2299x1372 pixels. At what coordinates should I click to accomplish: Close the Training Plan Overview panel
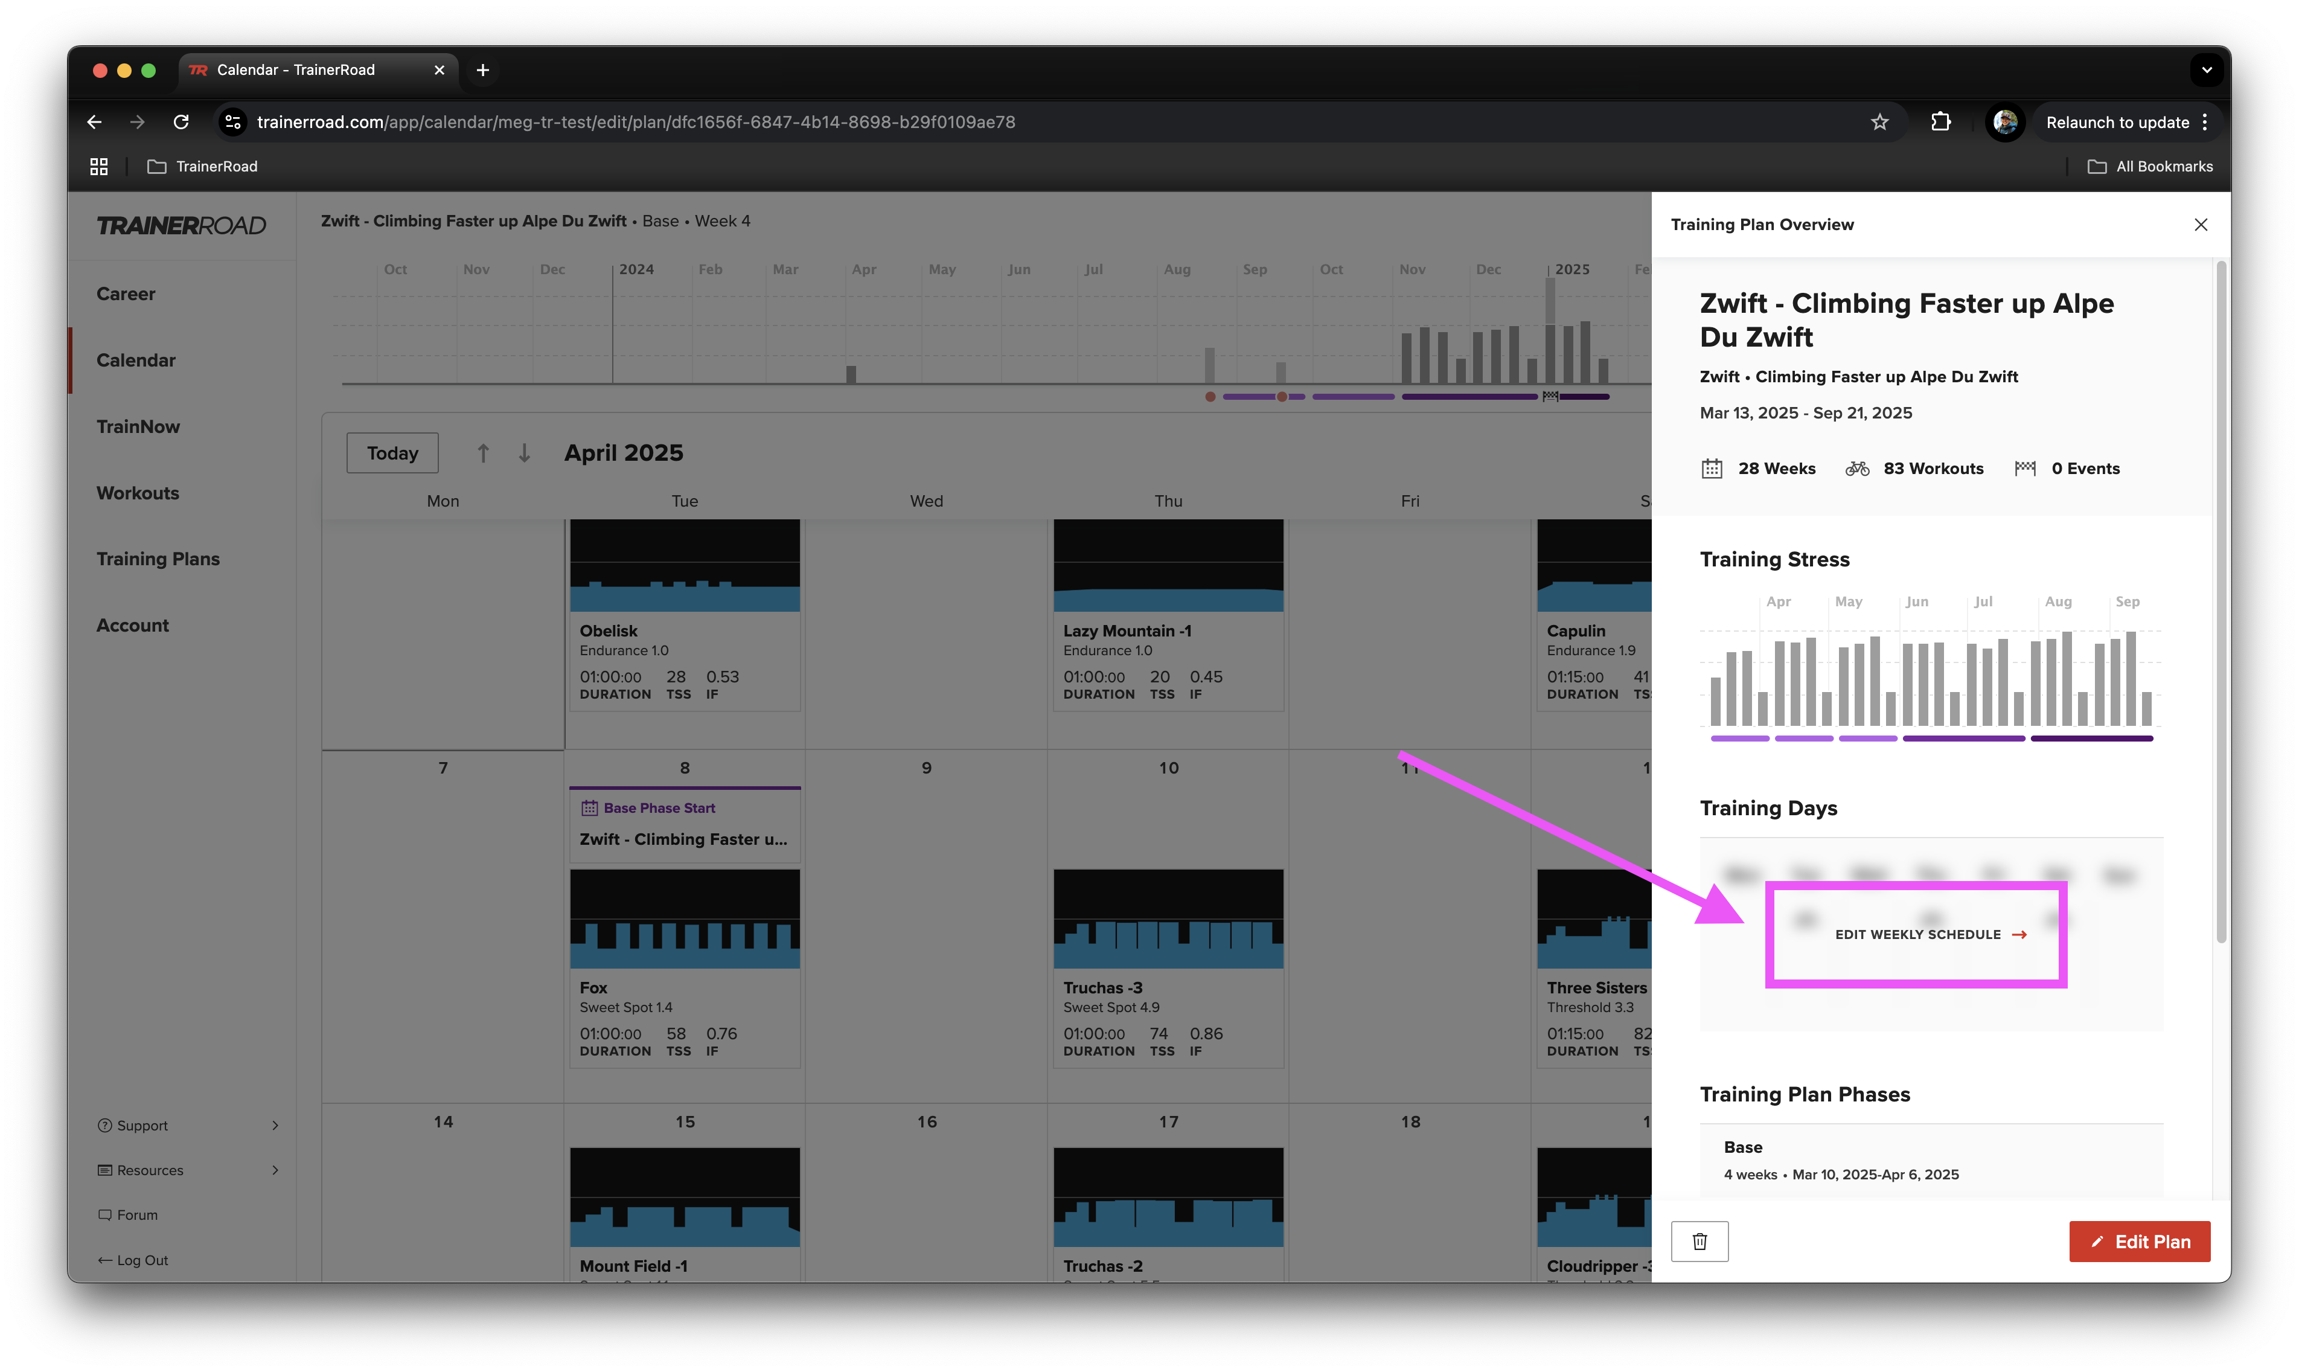pyautogui.click(x=2200, y=225)
